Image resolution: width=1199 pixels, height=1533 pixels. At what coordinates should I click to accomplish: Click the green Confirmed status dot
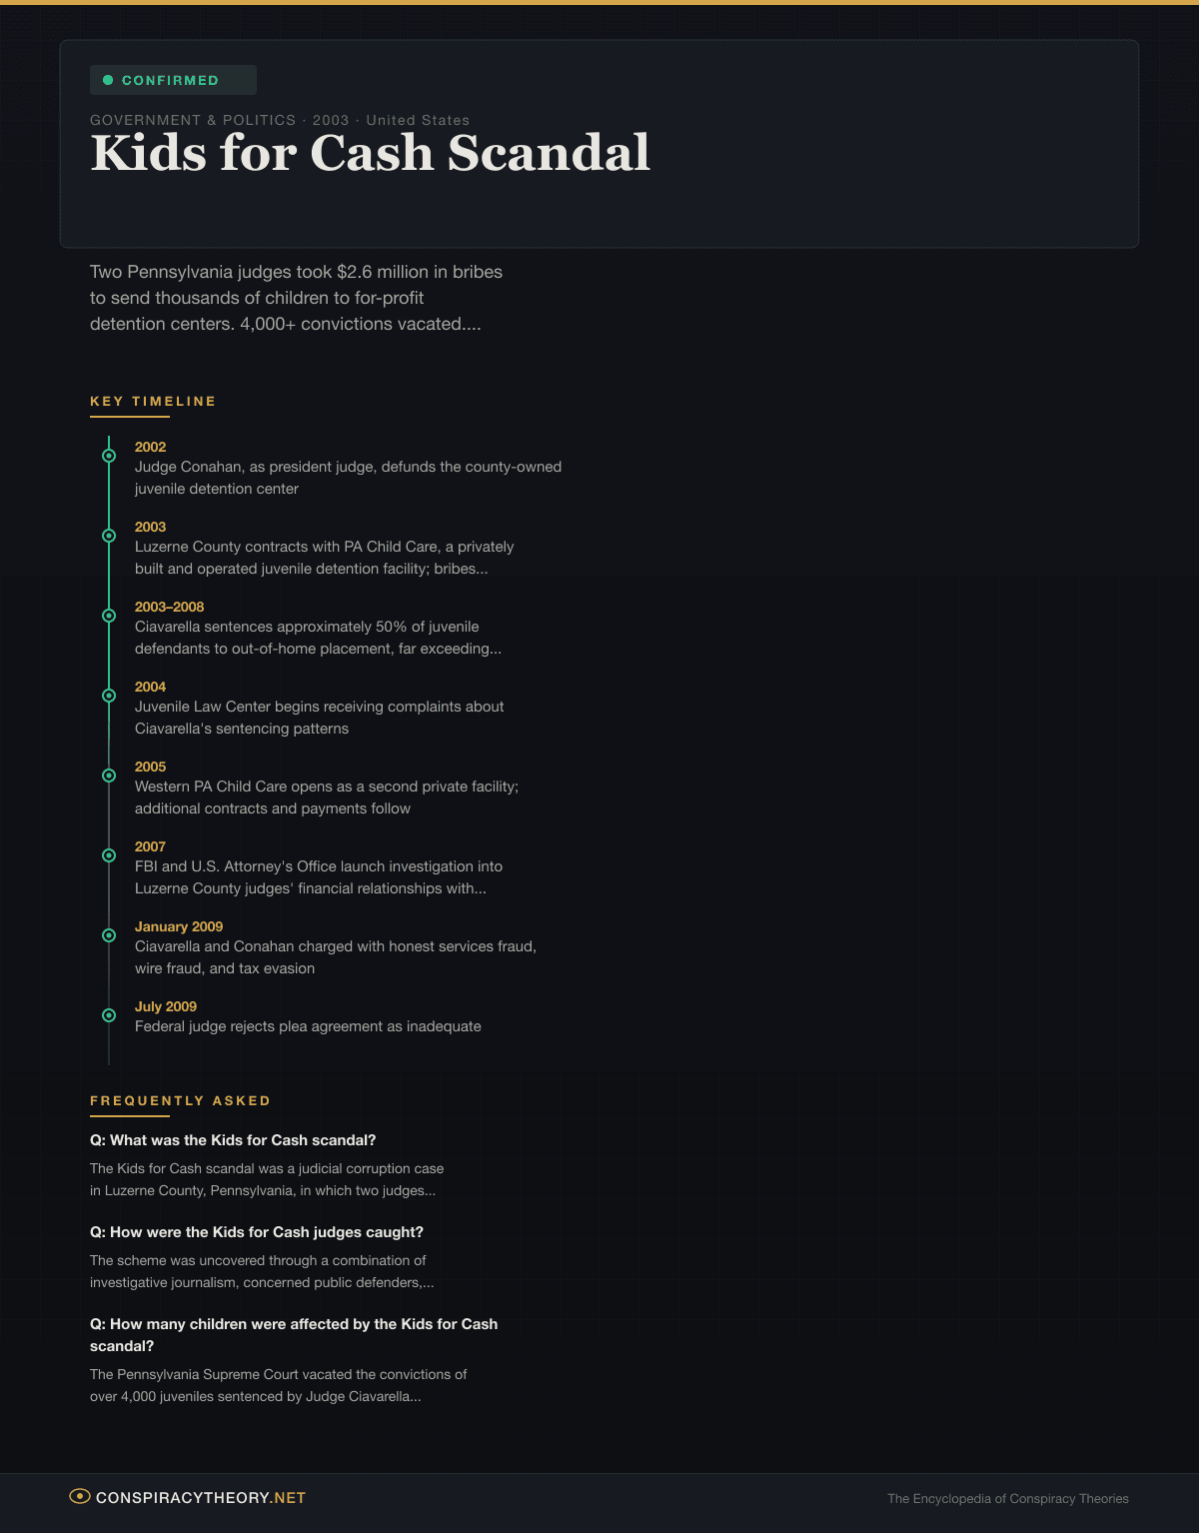click(x=108, y=80)
